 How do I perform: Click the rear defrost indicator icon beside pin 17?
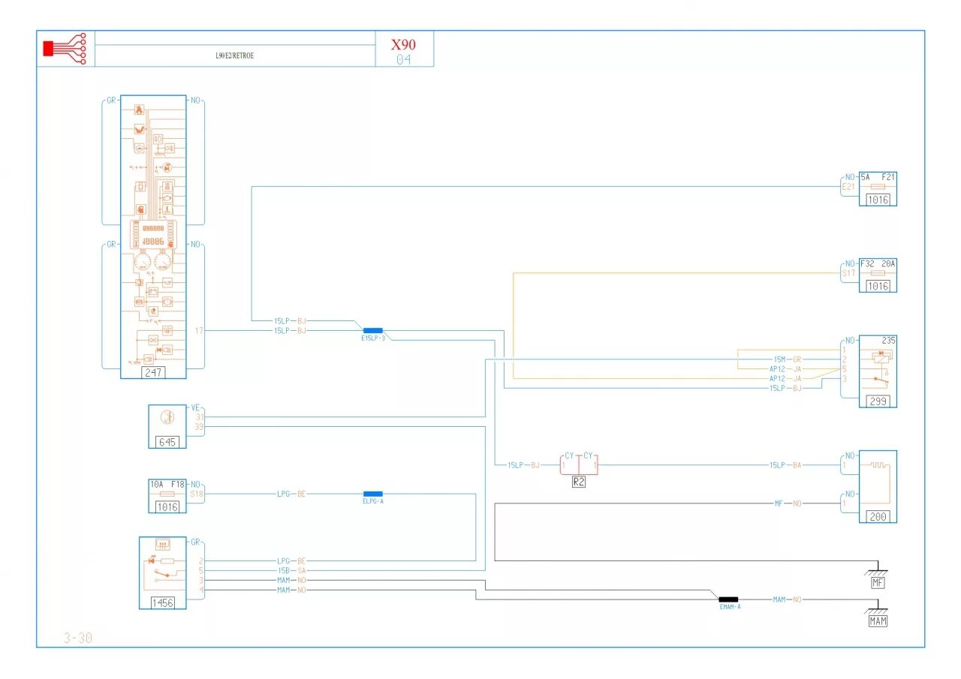[x=167, y=329]
